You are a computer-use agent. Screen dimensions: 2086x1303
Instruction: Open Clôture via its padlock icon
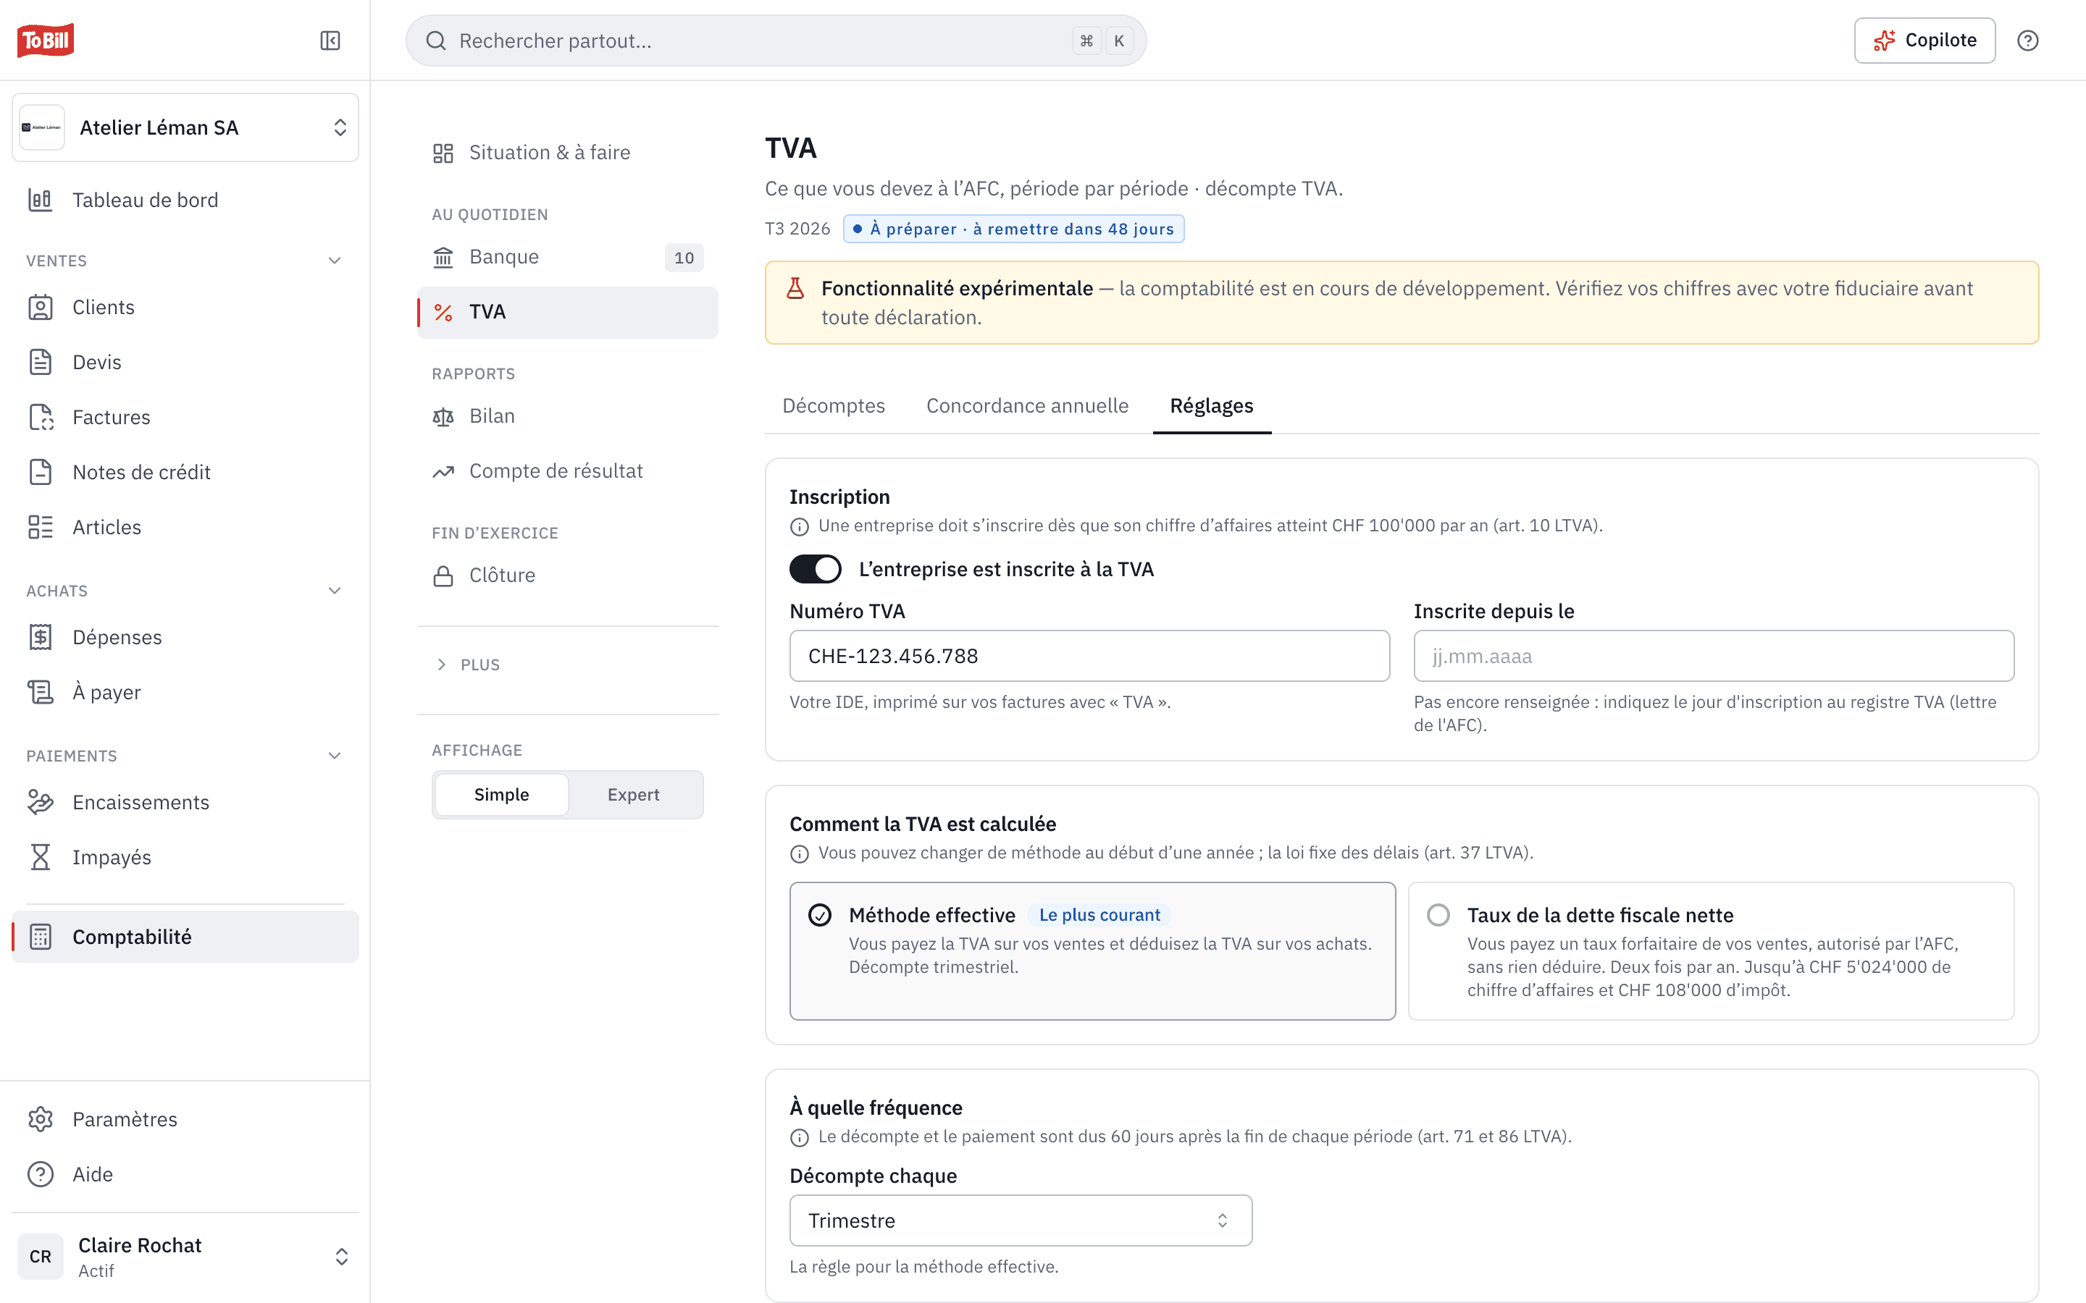(443, 575)
